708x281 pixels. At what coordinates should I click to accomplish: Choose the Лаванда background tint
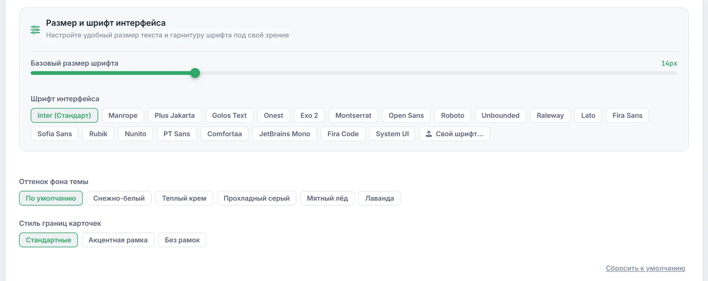[x=380, y=198]
